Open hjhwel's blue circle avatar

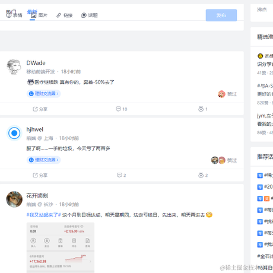[x=14, y=133]
